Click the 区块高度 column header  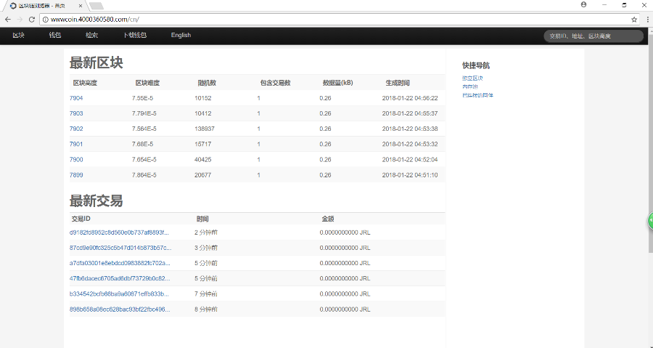85,83
